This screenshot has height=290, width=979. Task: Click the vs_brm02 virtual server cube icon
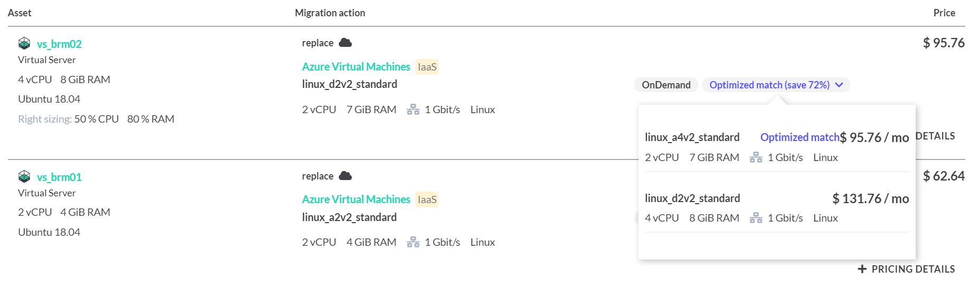pyautogui.click(x=24, y=43)
